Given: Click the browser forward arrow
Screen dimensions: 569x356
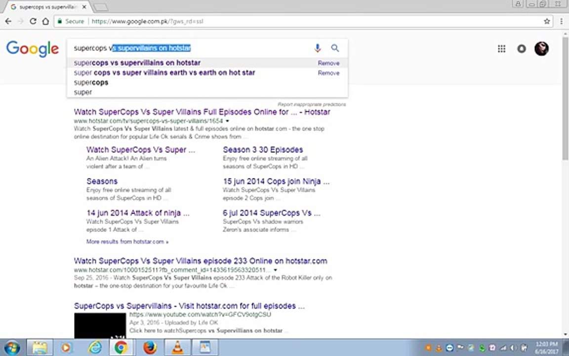Looking at the screenshot, I should pyautogui.click(x=20, y=21).
